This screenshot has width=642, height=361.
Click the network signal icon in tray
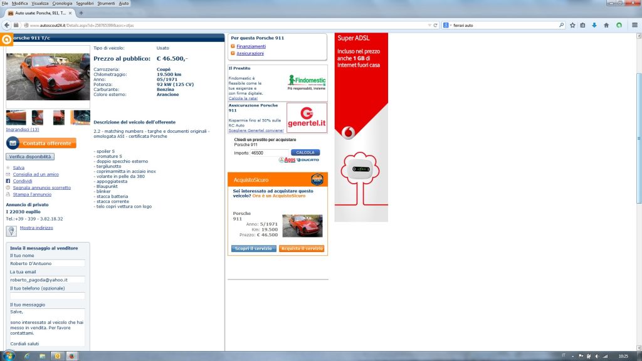[x=605, y=357]
